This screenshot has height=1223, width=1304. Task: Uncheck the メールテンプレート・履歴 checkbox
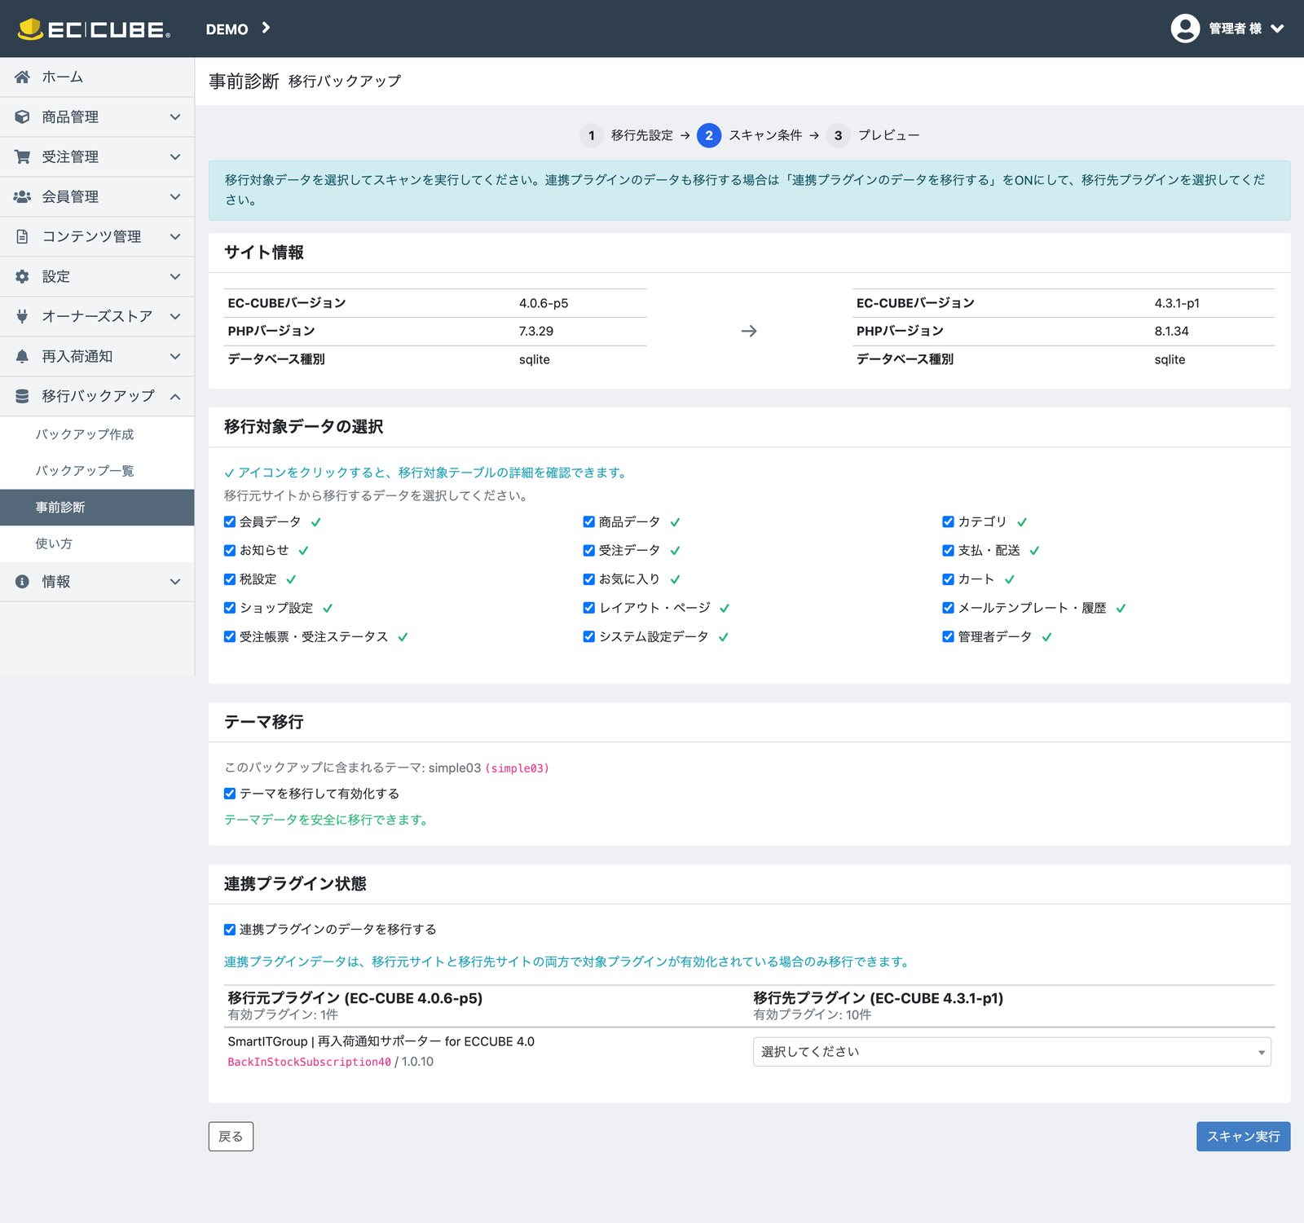[948, 608]
